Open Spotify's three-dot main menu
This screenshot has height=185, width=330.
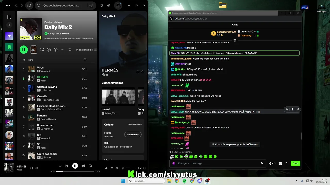8,5
